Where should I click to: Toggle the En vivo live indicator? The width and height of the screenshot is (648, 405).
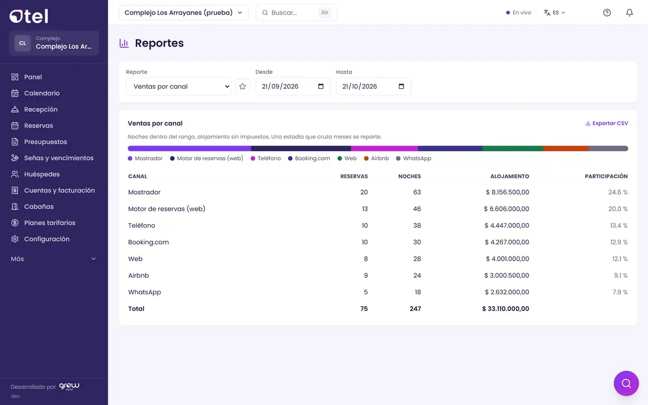[518, 12]
